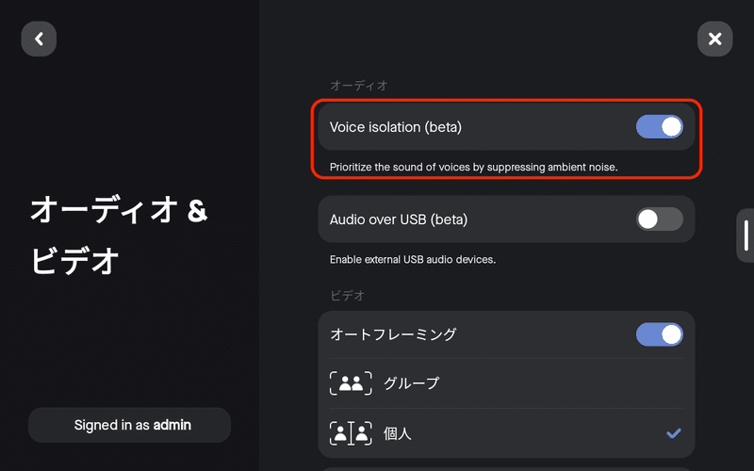Click the オーディオ section header

[x=359, y=86]
